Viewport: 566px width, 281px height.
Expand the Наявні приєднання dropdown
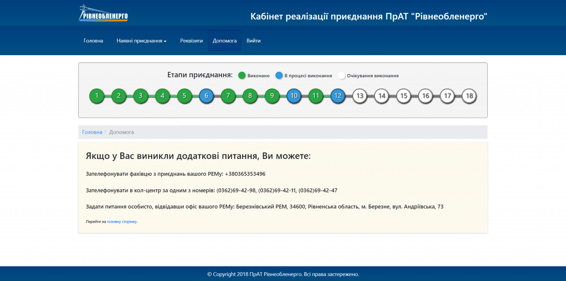[x=141, y=41]
